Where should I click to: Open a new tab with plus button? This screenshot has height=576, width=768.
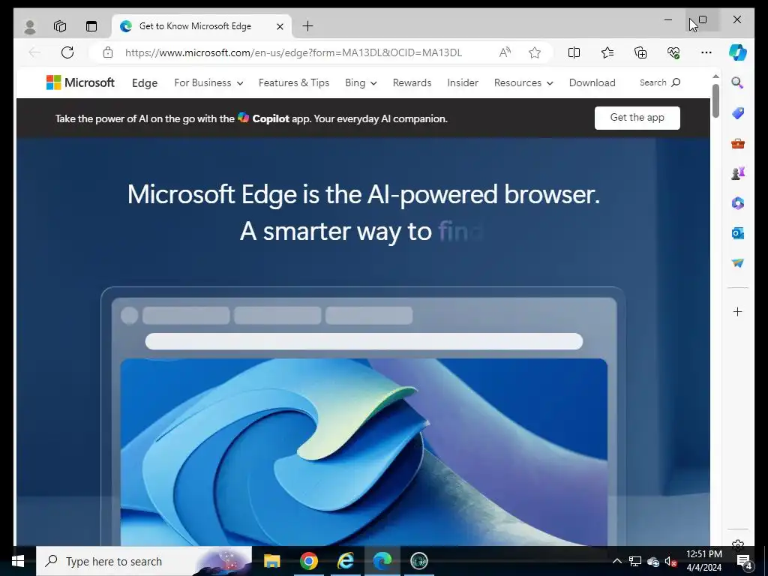[x=307, y=26]
